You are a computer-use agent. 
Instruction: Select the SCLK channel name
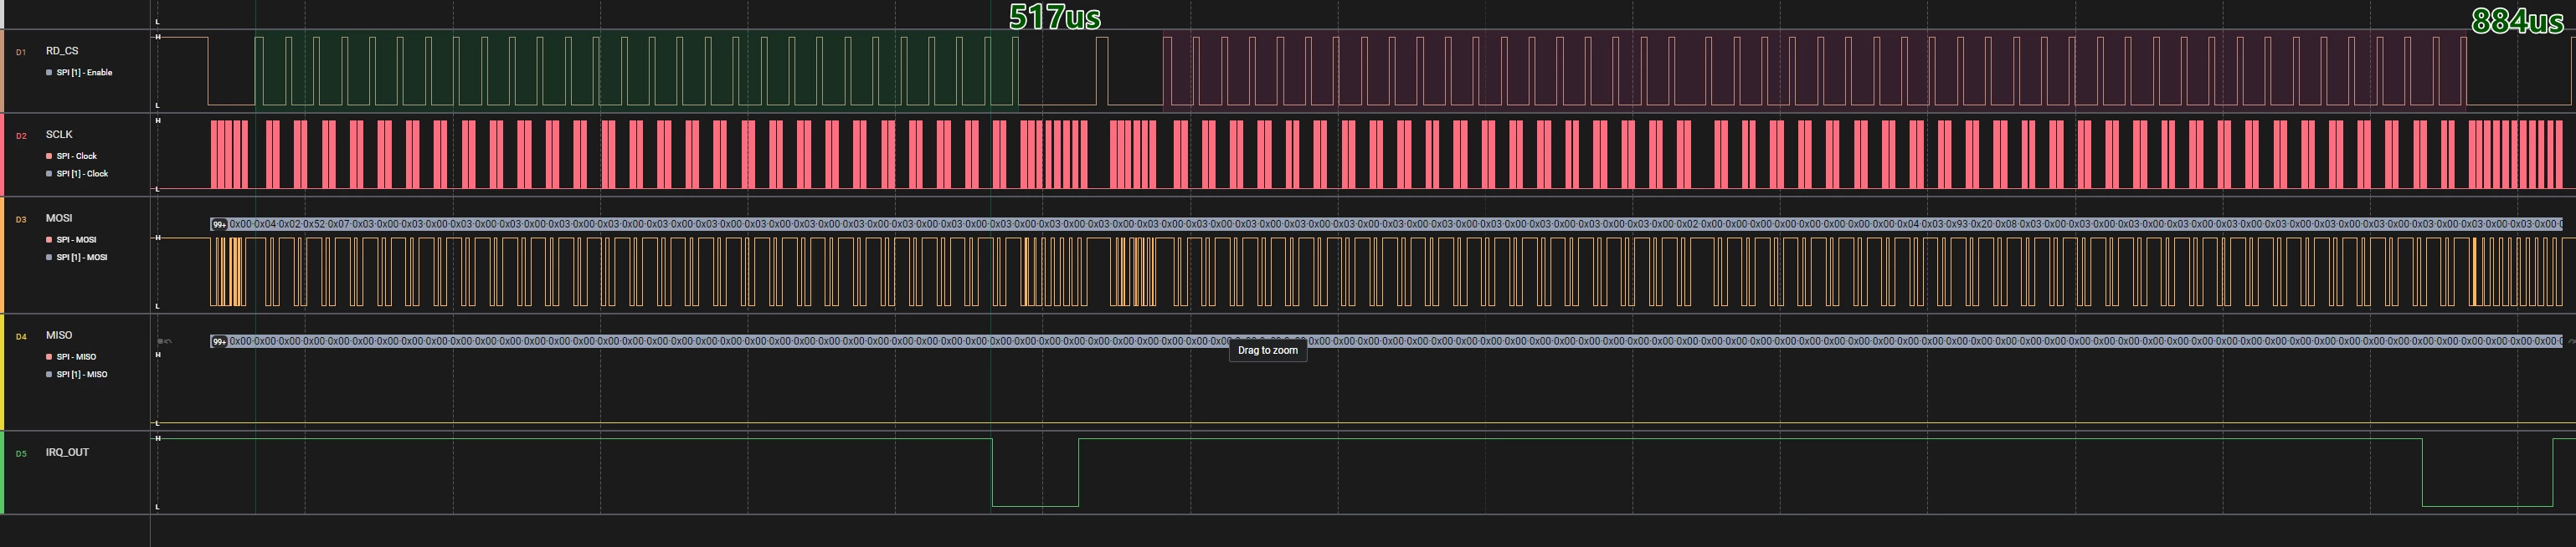tap(59, 134)
